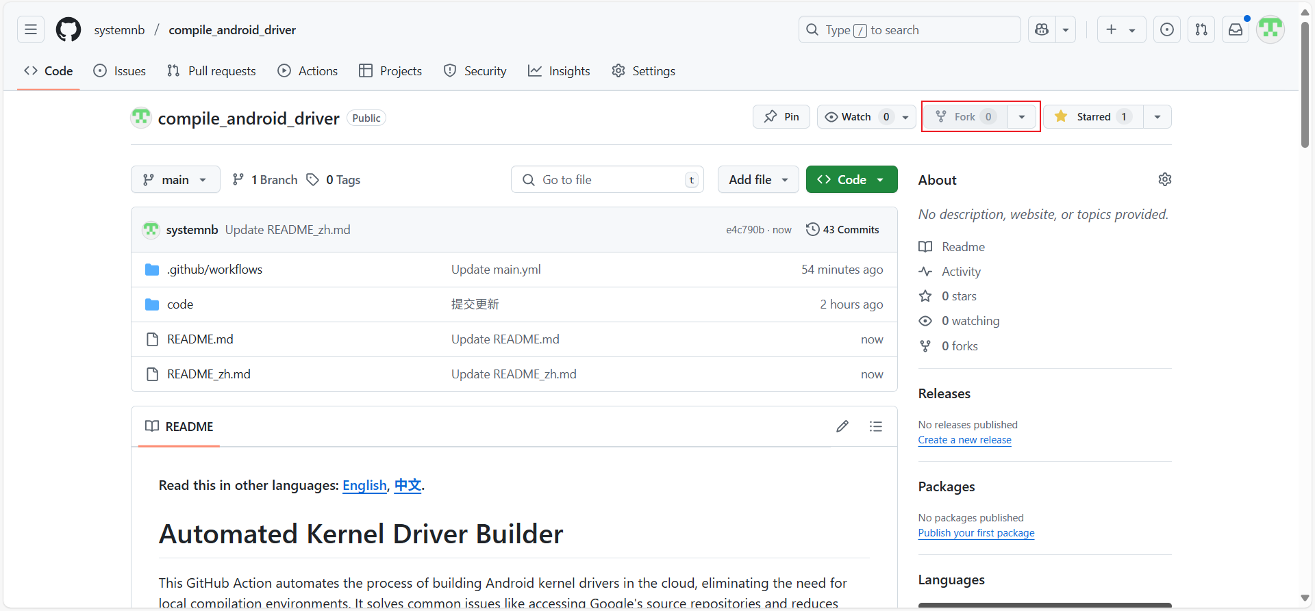Viewport: 1315px width, 611px height.
Task: Open the Packages heading link
Action: pyautogui.click(x=946, y=486)
